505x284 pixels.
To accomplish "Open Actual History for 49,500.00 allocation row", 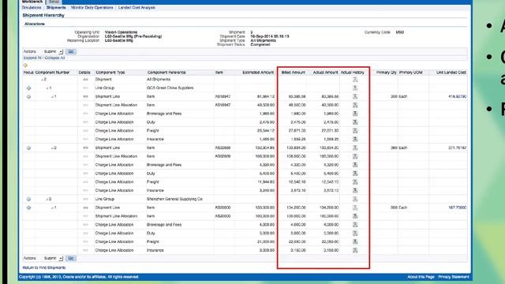I will [x=355, y=105].
